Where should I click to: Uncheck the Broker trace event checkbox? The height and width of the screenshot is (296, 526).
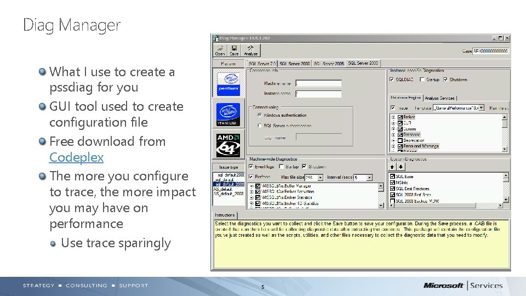(x=400, y=117)
